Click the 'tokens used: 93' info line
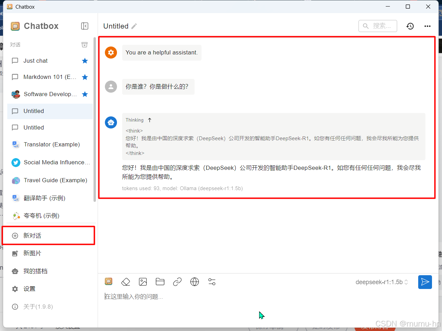 coord(183,189)
